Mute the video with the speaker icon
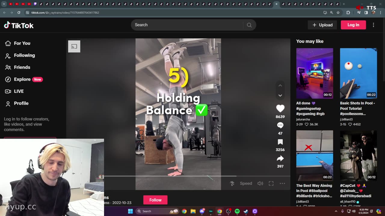 tap(260, 183)
